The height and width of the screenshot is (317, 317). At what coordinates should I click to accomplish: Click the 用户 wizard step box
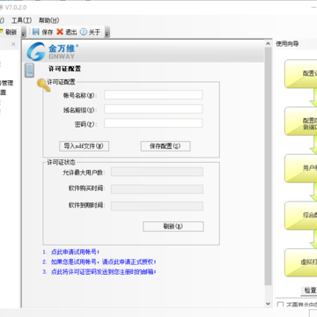pyautogui.click(x=300, y=168)
